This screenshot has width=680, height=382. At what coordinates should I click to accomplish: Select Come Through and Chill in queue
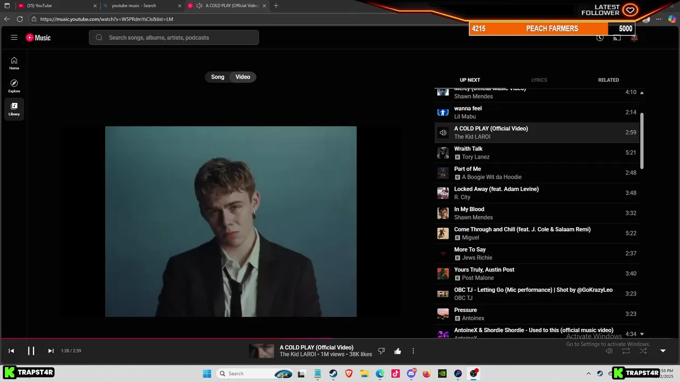(x=537, y=233)
